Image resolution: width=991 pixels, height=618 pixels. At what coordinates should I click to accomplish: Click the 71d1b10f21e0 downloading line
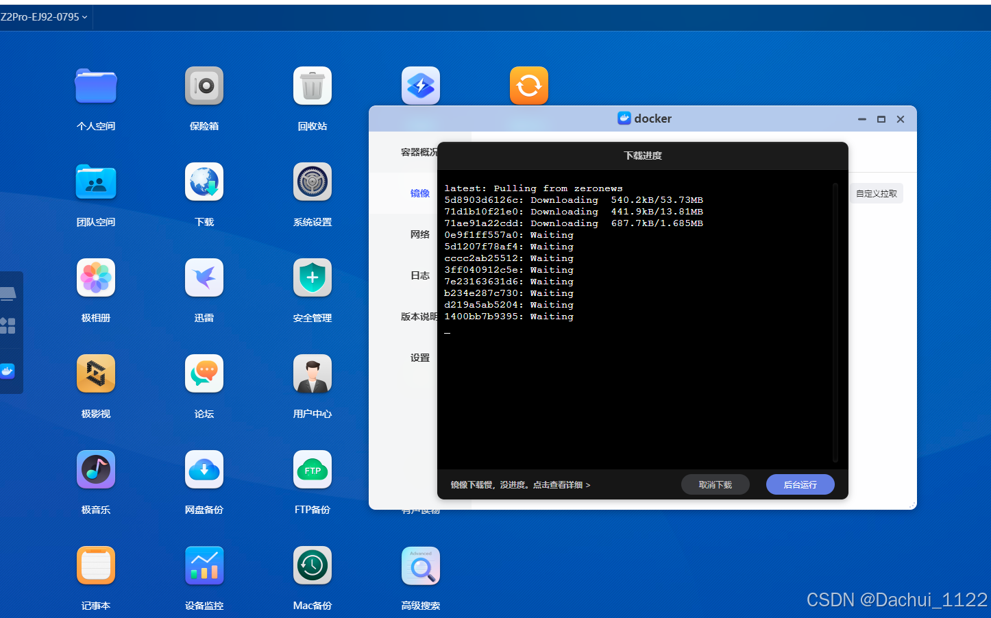[x=574, y=212]
